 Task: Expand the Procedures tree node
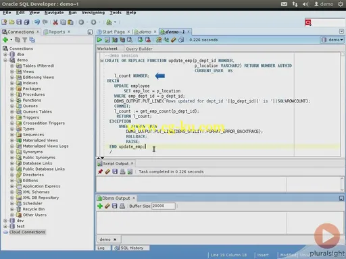tap(12, 94)
